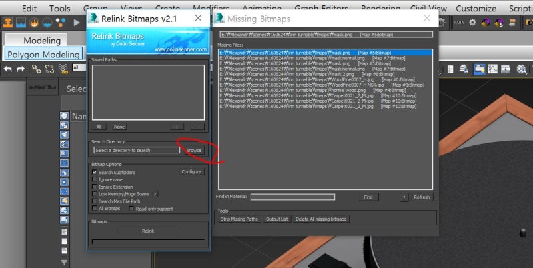Image resolution: width=533 pixels, height=268 pixels.
Task: Toggle the highlighted Ribbon toolbar icon
Action: point(480,69)
